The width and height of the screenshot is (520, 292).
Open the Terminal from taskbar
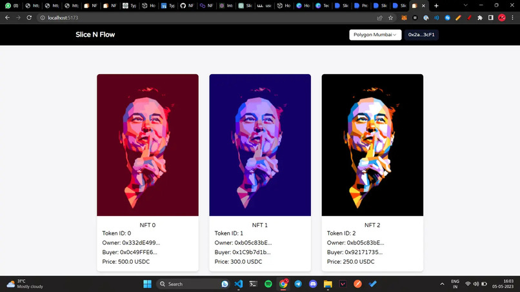point(254,284)
